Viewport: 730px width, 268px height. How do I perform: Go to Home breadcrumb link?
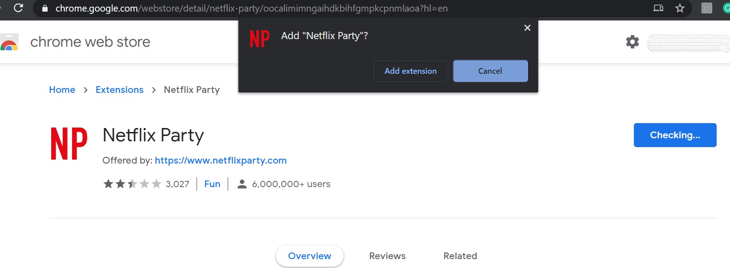pos(62,90)
